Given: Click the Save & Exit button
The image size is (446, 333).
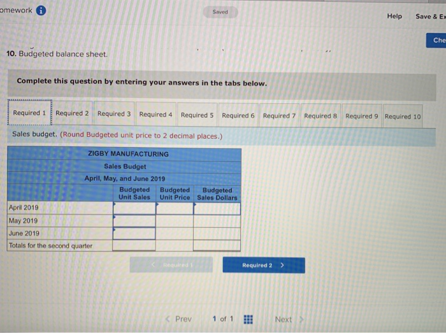Looking at the screenshot, I should coord(431,17).
